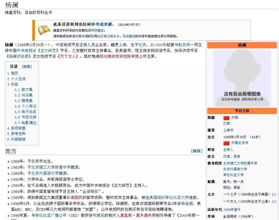Go to 6 外部链接 section
Viewport: 279px width, 220px height.
(16, 139)
